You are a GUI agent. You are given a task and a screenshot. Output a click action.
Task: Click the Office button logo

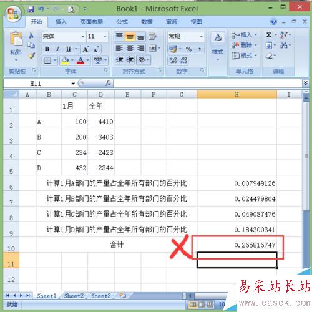point(13,14)
